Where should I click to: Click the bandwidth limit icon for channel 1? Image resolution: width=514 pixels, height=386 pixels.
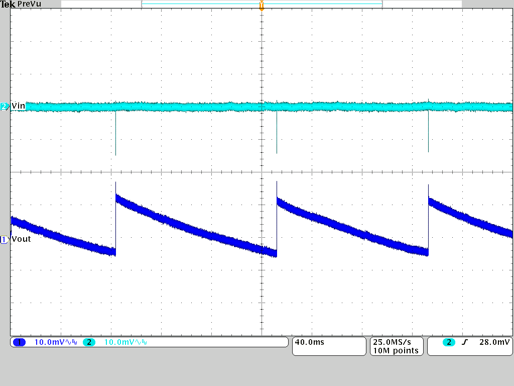pyautogui.click(x=73, y=342)
